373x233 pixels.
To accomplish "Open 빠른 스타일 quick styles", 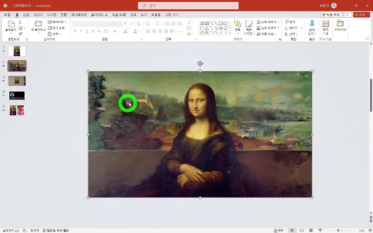I will 249,27.
